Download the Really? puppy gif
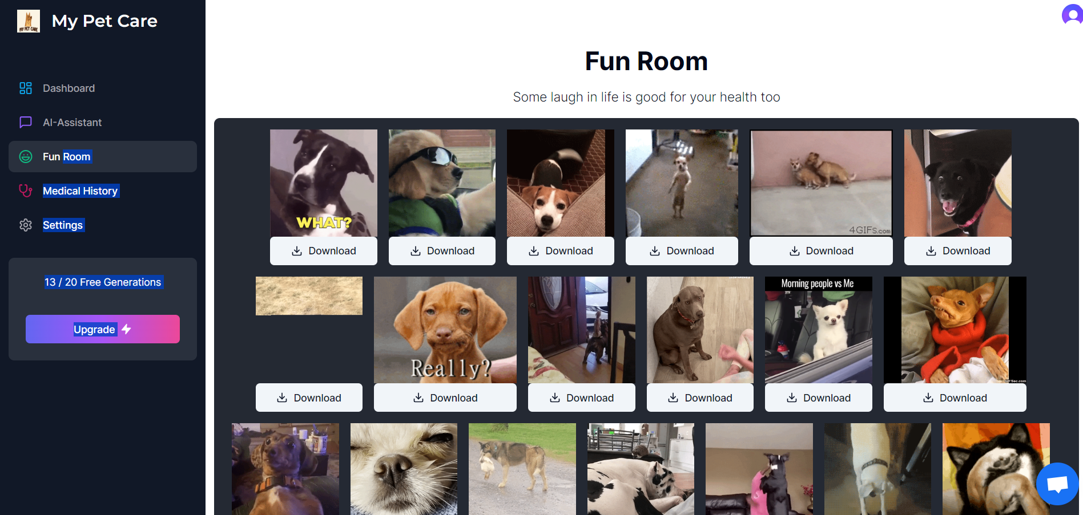The image size is (1083, 515). coord(445,398)
